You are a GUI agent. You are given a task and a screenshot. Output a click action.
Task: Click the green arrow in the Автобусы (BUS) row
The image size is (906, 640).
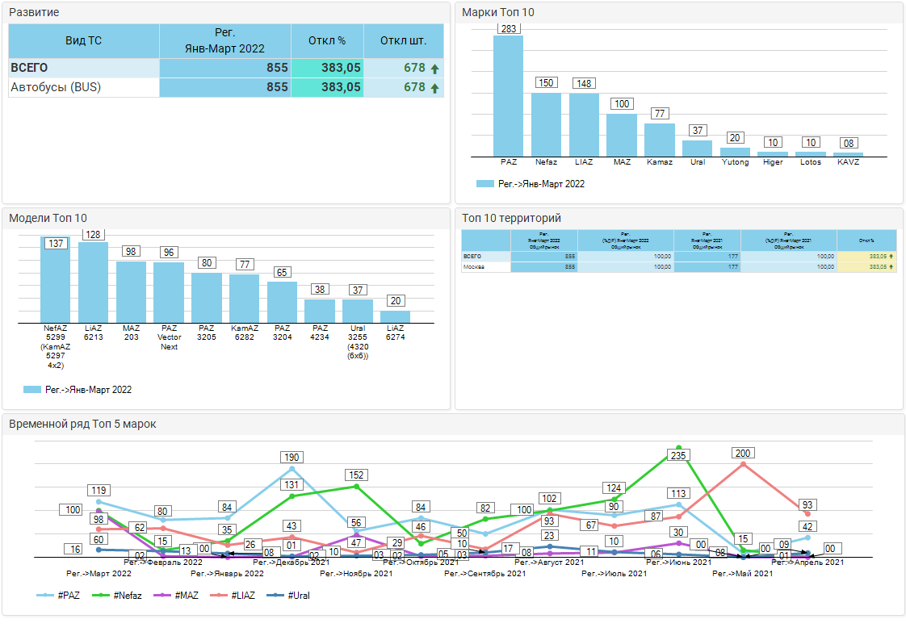pyautogui.click(x=434, y=88)
